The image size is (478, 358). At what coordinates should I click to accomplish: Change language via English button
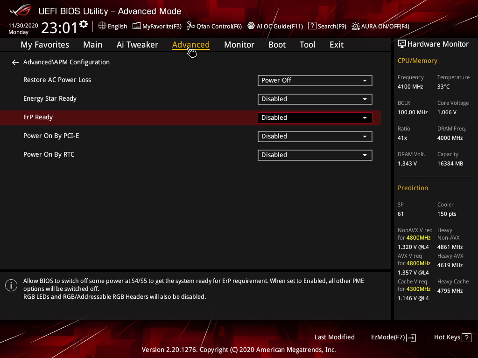pos(112,26)
